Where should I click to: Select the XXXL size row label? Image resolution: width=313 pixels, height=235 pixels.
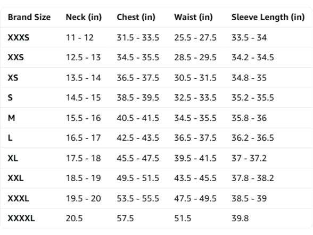pyautogui.click(x=19, y=198)
